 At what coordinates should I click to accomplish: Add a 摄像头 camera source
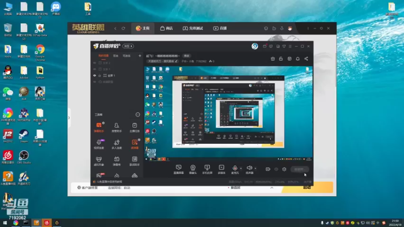[x=193, y=169]
